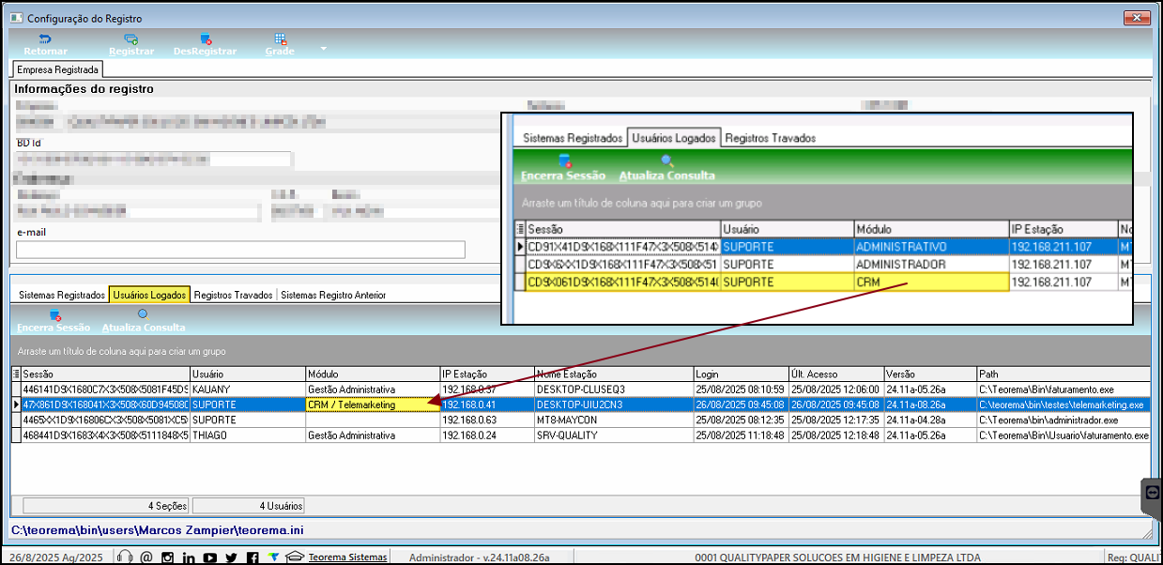
Task: Open the YouTube icon in status bar
Action: [210, 557]
